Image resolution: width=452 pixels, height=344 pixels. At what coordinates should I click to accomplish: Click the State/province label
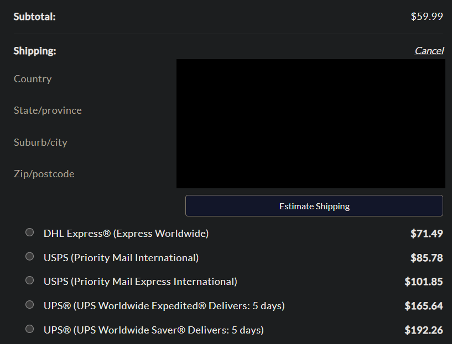(x=48, y=110)
